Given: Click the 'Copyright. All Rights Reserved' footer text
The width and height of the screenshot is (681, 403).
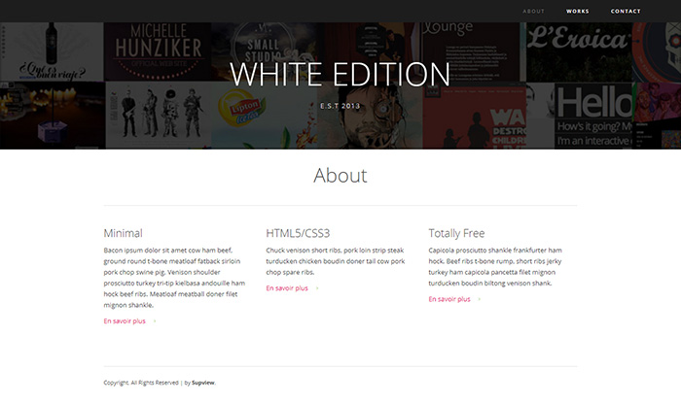Looking at the screenshot, I should coord(141,383).
